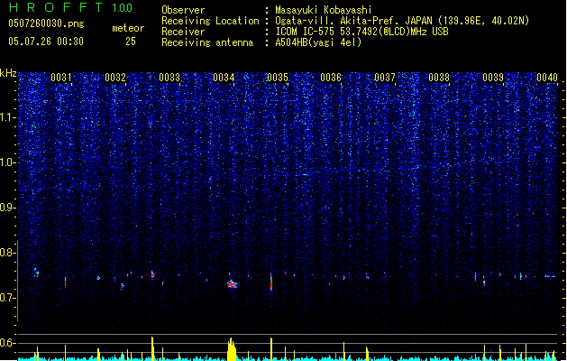Click the kHz axis unit label
The width and height of the screenshot is (567, 361).
coord(8,73)
